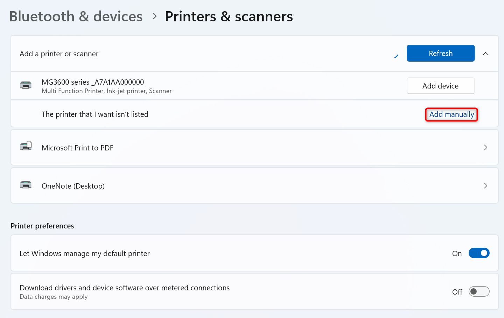Open the Microsoft Print to PDF label
Viewport: 504px width, 318px height.
(x=77, y=148)
